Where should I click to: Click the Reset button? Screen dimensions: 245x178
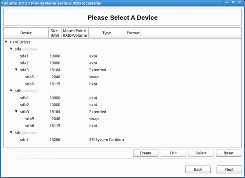tap(229, 153)
